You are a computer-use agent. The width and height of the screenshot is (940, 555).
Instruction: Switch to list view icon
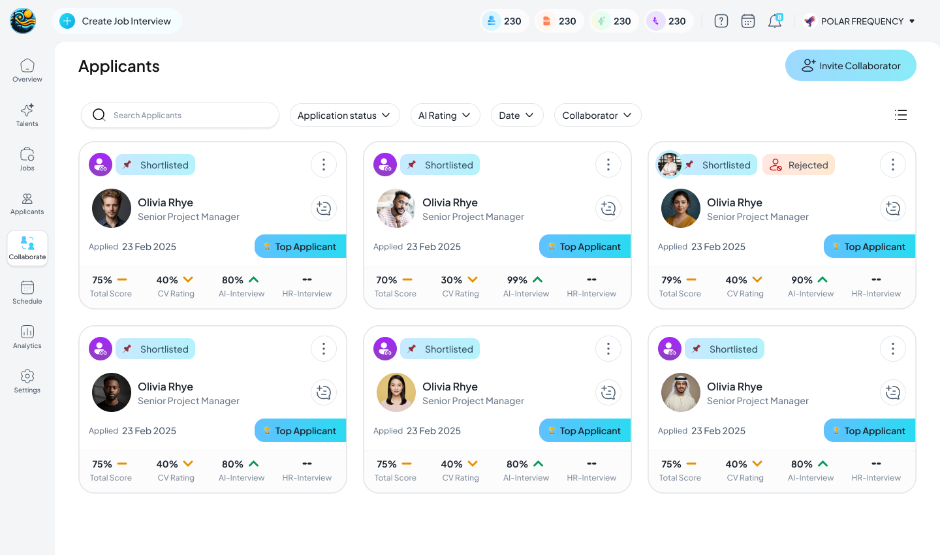(x=901, y=115)
